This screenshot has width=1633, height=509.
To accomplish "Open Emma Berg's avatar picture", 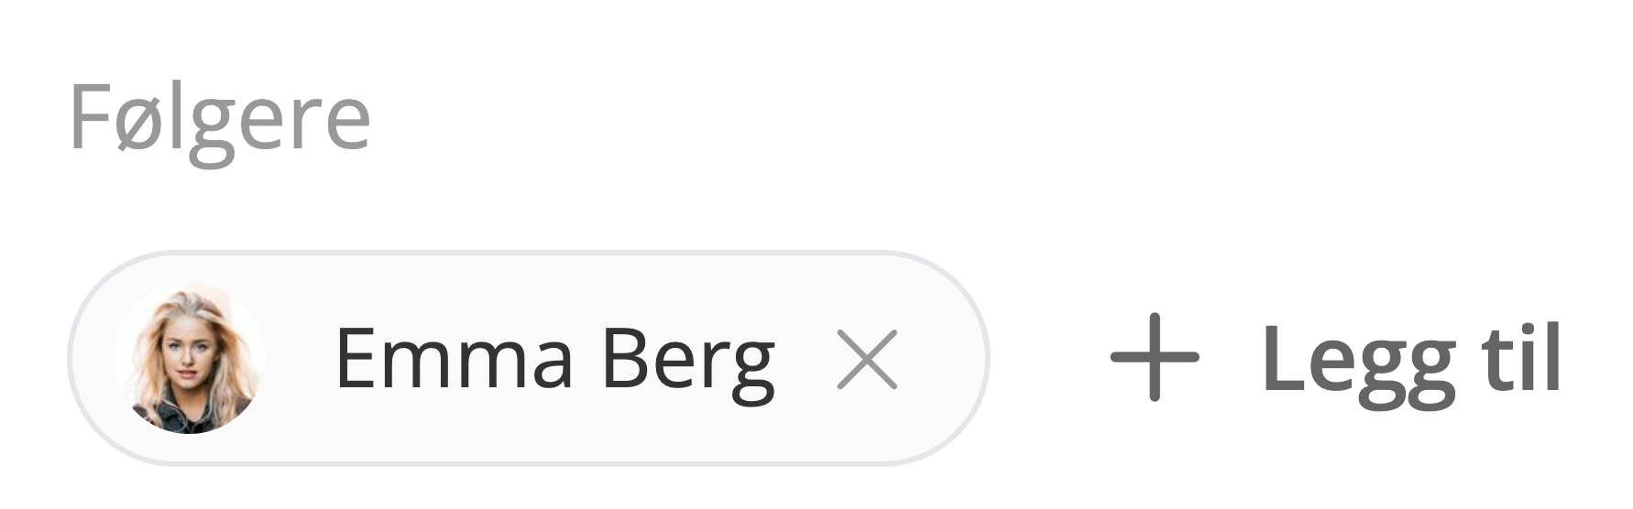I will (x=190, y=358).
